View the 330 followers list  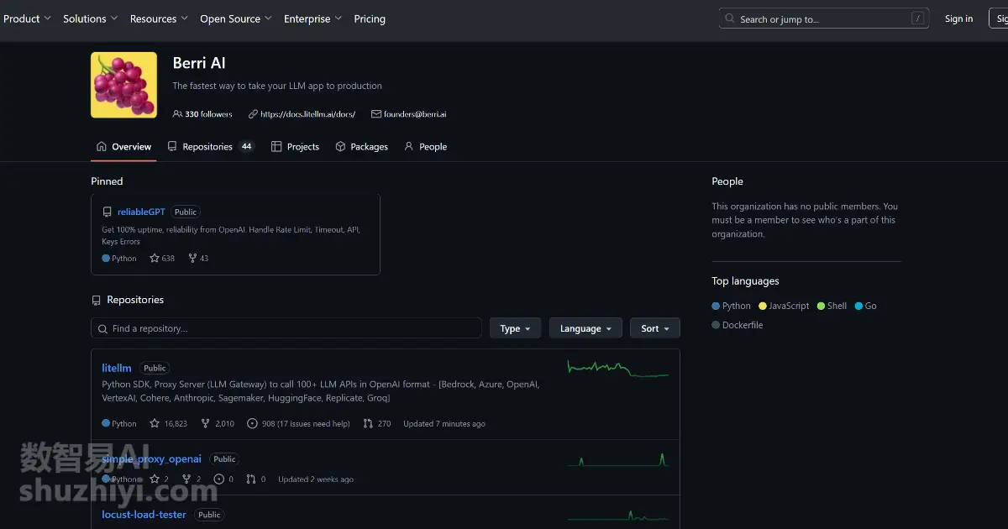pos(202,114)
